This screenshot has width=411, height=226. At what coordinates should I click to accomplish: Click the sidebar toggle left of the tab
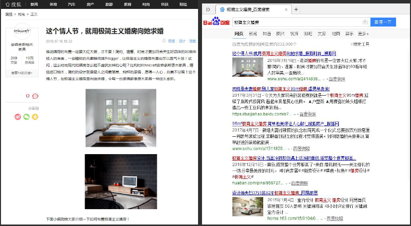[208, 9]
